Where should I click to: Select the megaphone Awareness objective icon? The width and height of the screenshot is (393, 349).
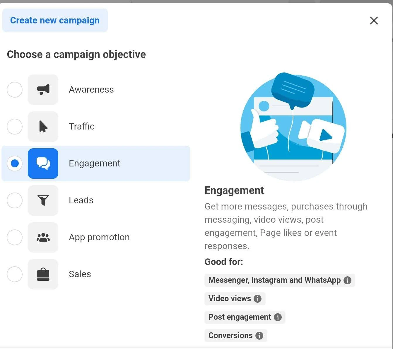point(43,90)
